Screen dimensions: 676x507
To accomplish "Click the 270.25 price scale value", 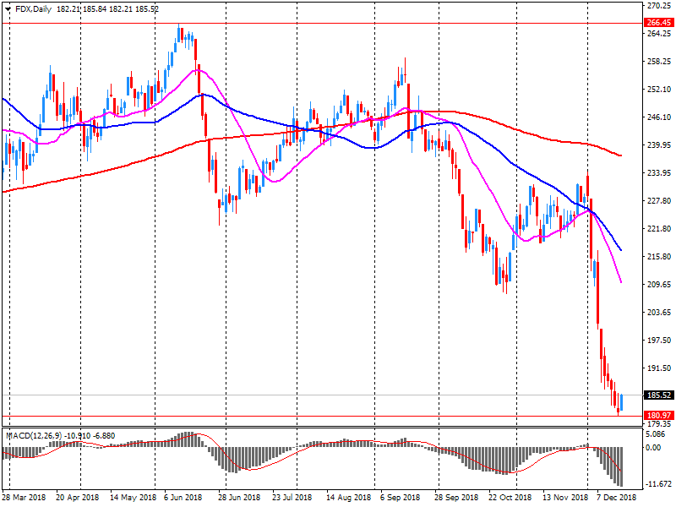I will click(x=660, y=6).
